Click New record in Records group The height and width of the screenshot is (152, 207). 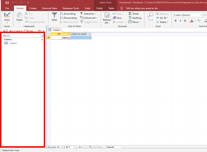pos(117,14)
